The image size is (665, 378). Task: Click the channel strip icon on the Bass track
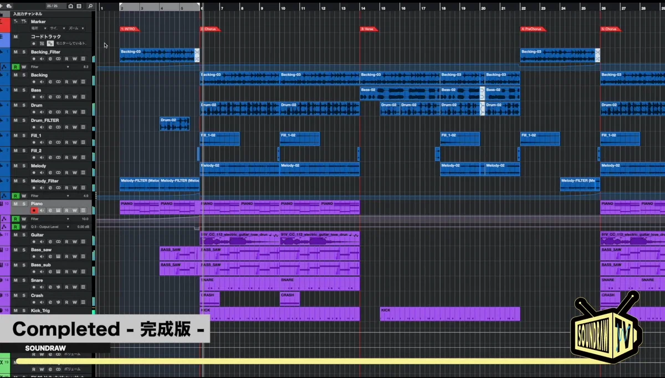click(83, 97)
